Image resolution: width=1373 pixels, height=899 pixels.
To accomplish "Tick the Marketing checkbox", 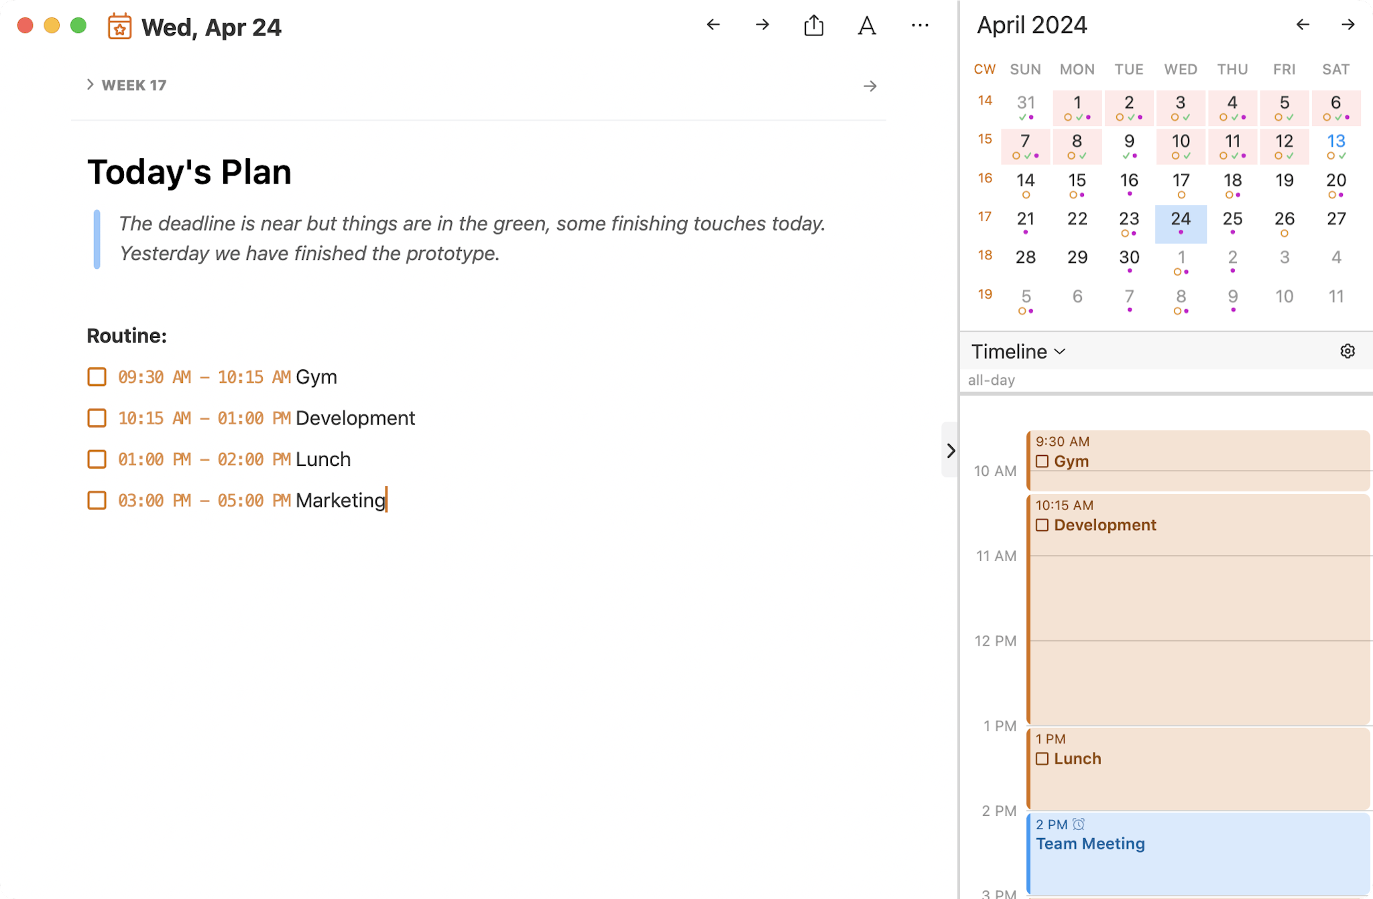I will coord(97,500).
